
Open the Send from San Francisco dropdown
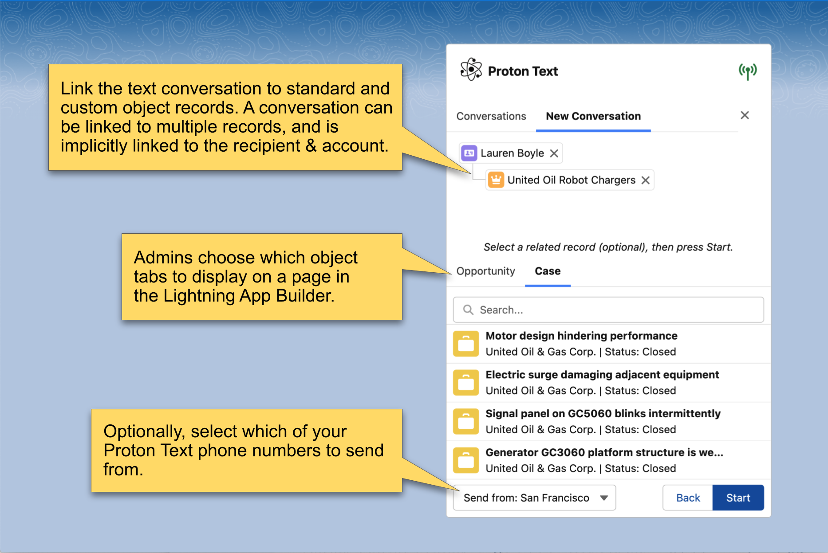534,498
